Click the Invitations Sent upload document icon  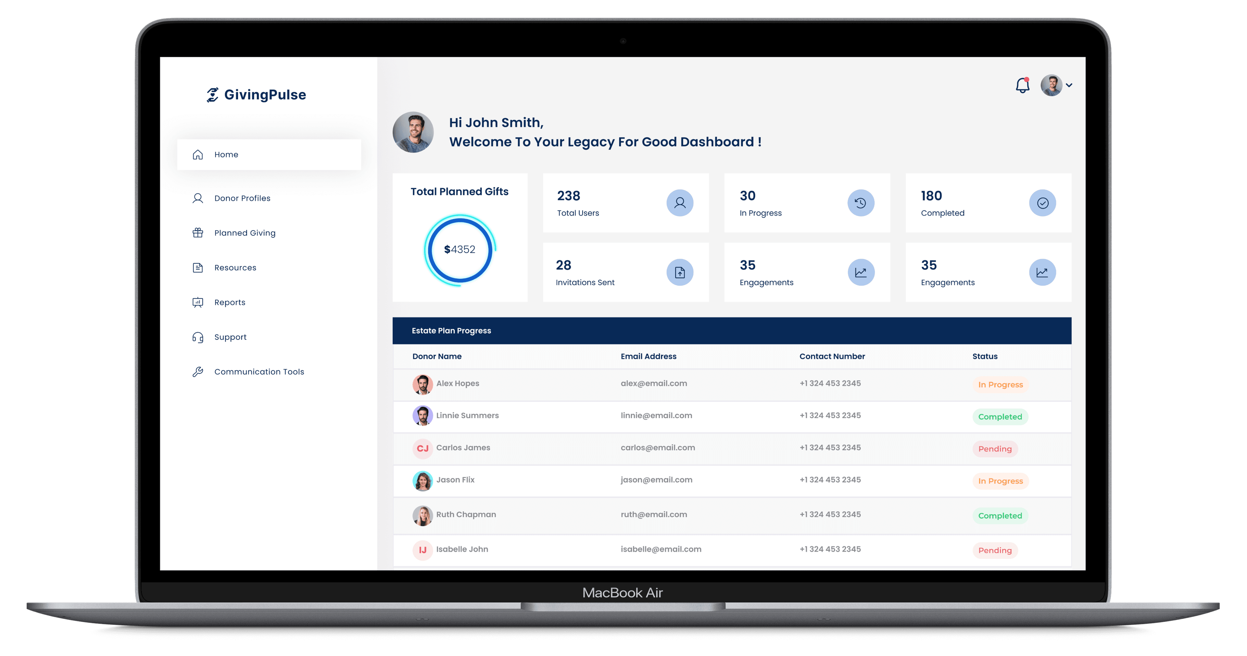click(680, 272)
